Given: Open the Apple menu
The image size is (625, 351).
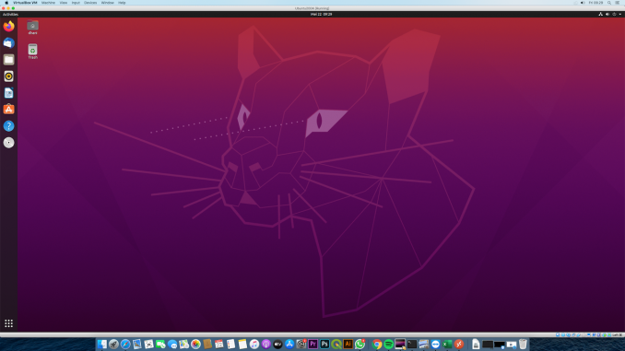Looking at the screenshot, I should click(6, 3).
